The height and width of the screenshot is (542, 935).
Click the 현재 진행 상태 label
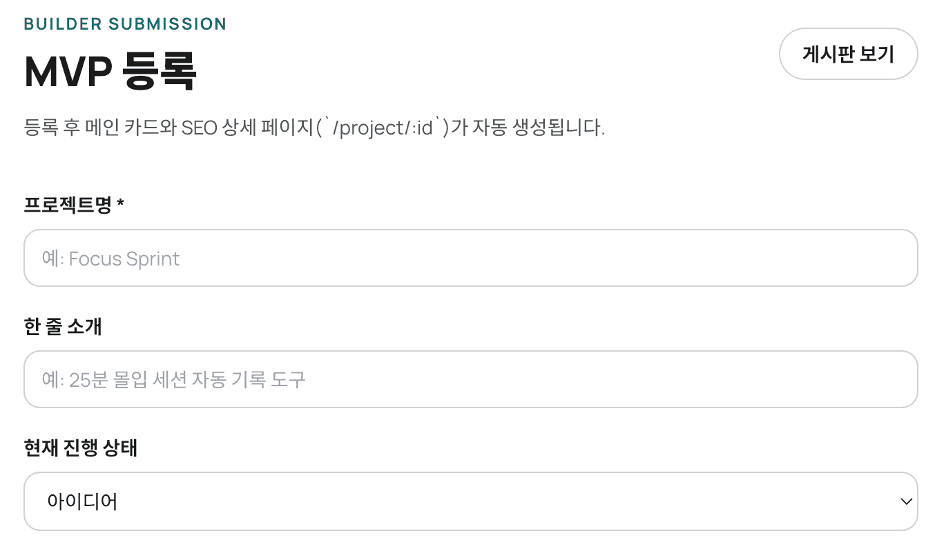[81, 448]
